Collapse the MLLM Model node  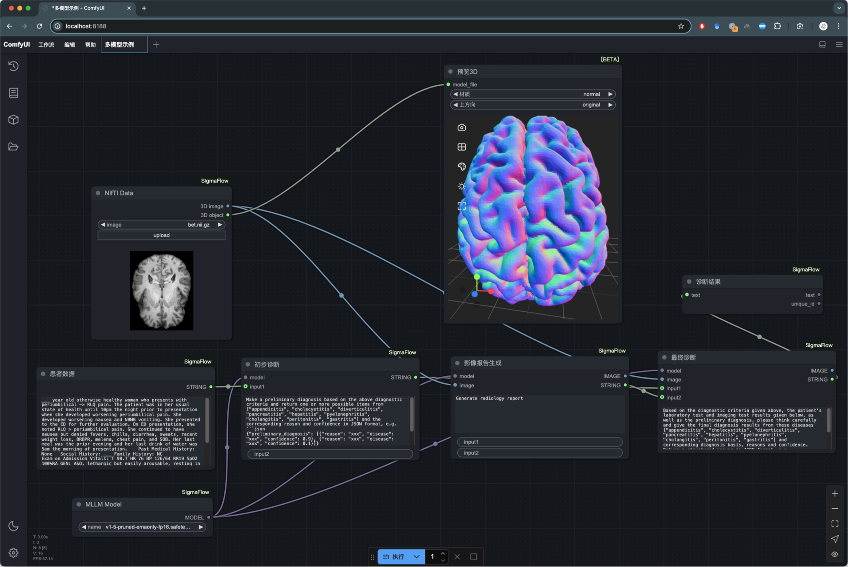pyautogui.click(x=79, y=504)
